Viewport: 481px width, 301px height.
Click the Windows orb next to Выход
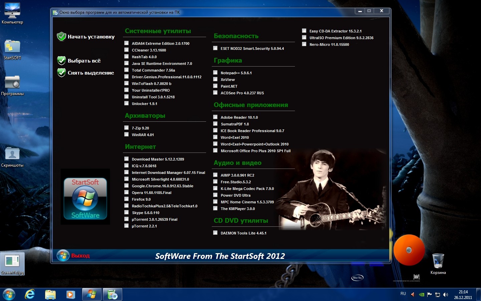point(63,256)
